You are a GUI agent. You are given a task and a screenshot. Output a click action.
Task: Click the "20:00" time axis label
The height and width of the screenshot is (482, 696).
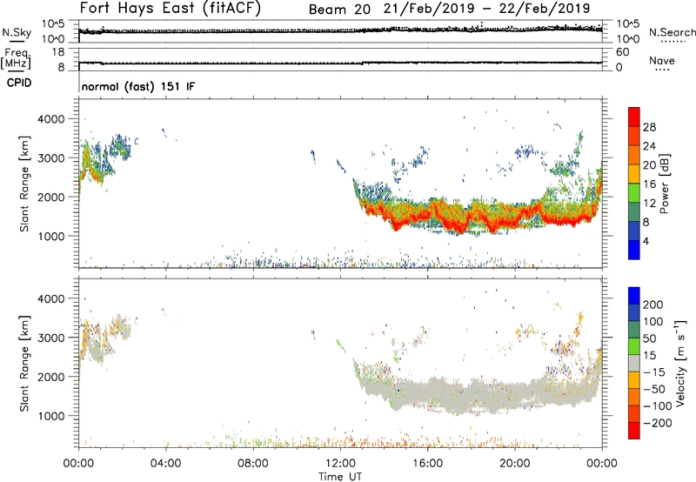[x=514, y=464]
